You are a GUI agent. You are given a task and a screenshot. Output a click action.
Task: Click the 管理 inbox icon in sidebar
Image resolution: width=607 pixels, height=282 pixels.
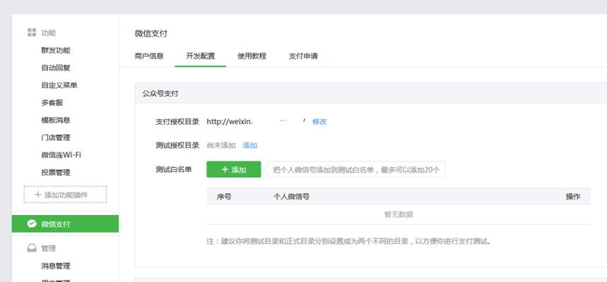pos(32,248)
